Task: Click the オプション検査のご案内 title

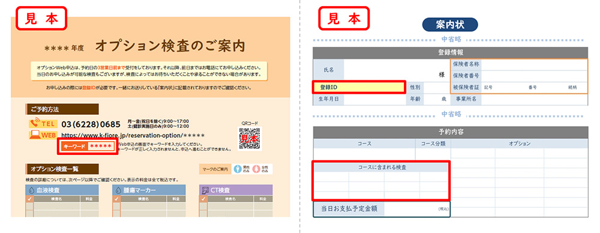Action: tap(170, 46)
